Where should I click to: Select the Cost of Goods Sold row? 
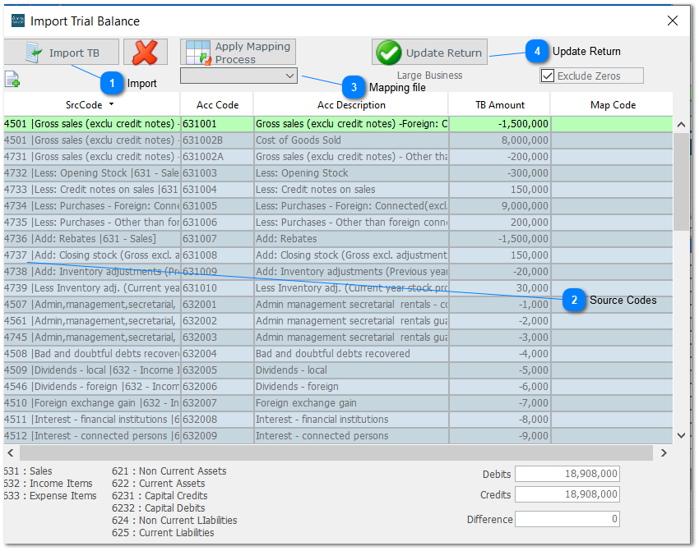pos(329,140)
